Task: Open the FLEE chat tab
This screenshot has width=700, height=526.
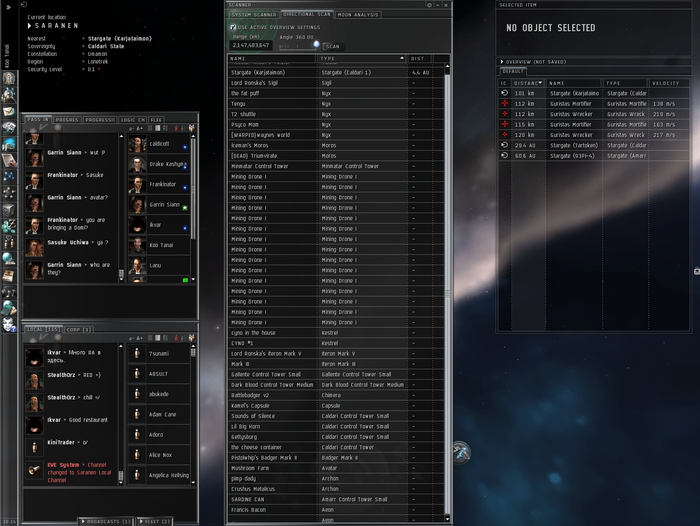Action: (x=156, y=119)
